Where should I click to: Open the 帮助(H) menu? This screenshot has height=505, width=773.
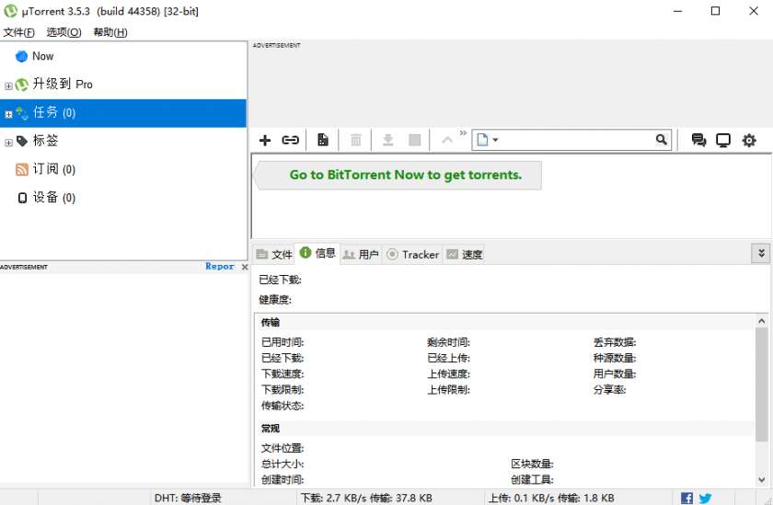(x=110, y=32)
